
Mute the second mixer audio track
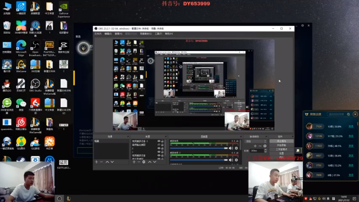pyautogui.click(x=231, y=160)
